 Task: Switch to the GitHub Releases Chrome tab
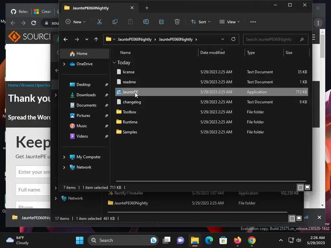click(19, 11)
